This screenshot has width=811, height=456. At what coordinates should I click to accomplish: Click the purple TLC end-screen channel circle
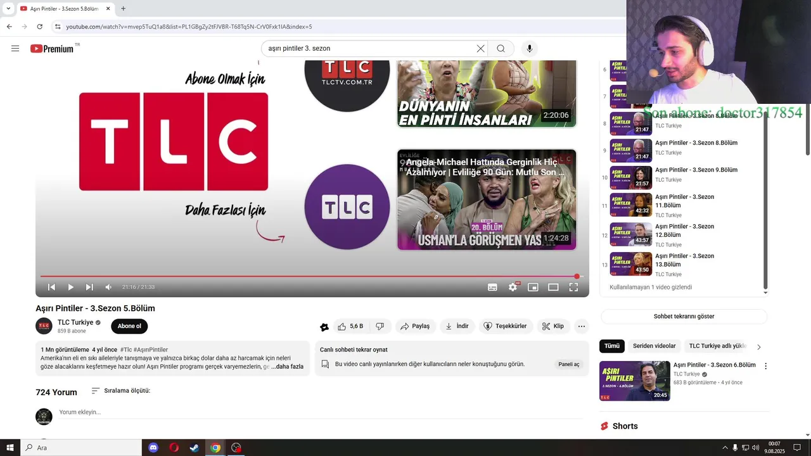click(x=347, y=206)
